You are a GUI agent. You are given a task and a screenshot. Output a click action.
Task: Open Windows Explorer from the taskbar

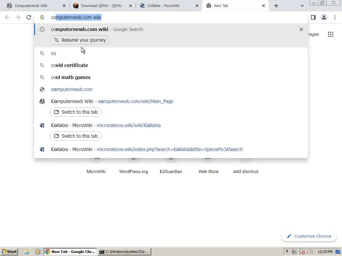pos(26,252)
